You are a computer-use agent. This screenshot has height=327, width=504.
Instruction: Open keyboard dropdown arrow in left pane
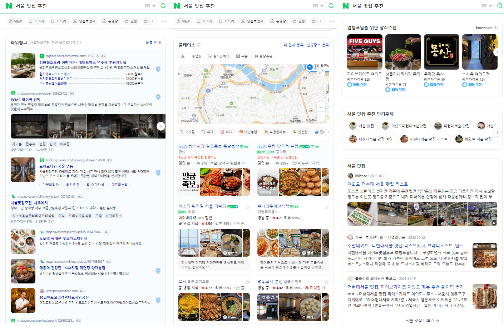pos(154,6)
